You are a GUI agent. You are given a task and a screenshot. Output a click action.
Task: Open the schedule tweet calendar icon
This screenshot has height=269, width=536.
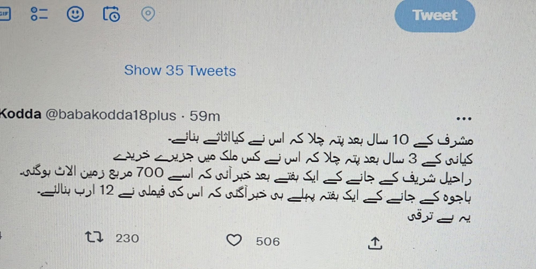point(111,14)
